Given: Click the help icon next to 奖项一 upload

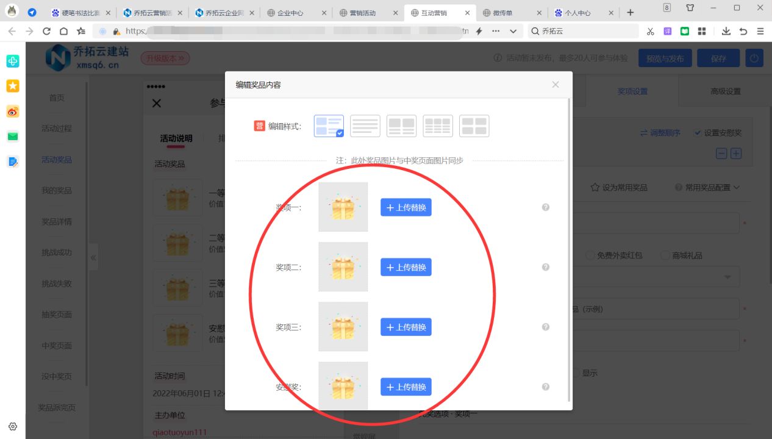Looking at the screenshot, I should (545, 207).
